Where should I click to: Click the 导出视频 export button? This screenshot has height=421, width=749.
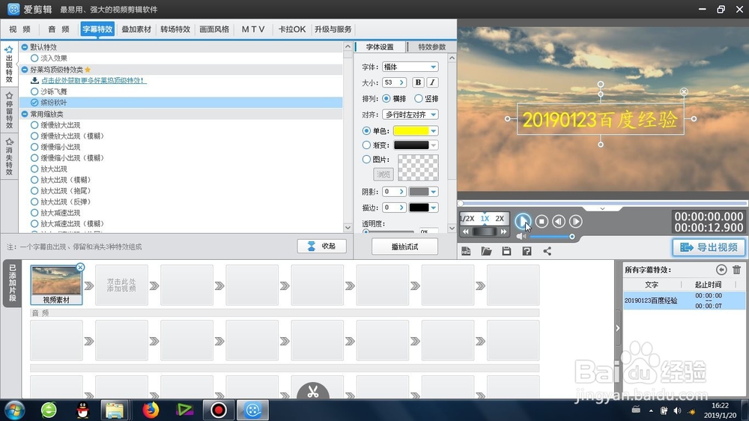click(709, 247)
